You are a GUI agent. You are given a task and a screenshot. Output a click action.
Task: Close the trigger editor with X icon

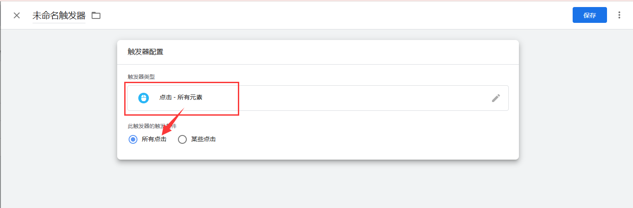[x=17, y=15]
